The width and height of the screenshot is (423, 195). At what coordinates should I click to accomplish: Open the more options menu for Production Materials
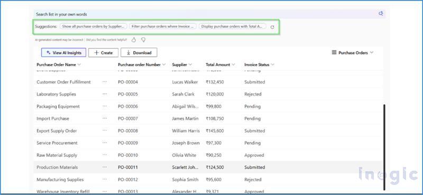coord(105,167)
